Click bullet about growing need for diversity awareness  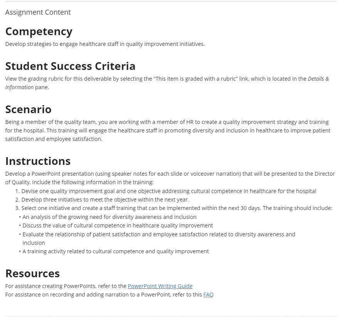pyautogui.click(x=109, y=217)
